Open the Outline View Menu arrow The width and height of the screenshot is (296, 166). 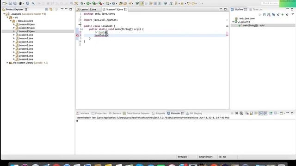point(293,14)
